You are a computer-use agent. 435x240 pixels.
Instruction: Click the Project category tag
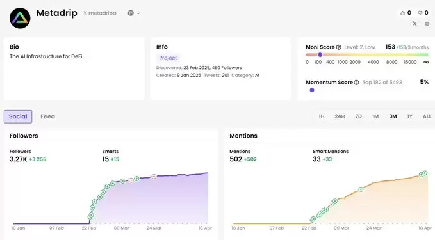(x=168, y=58)
